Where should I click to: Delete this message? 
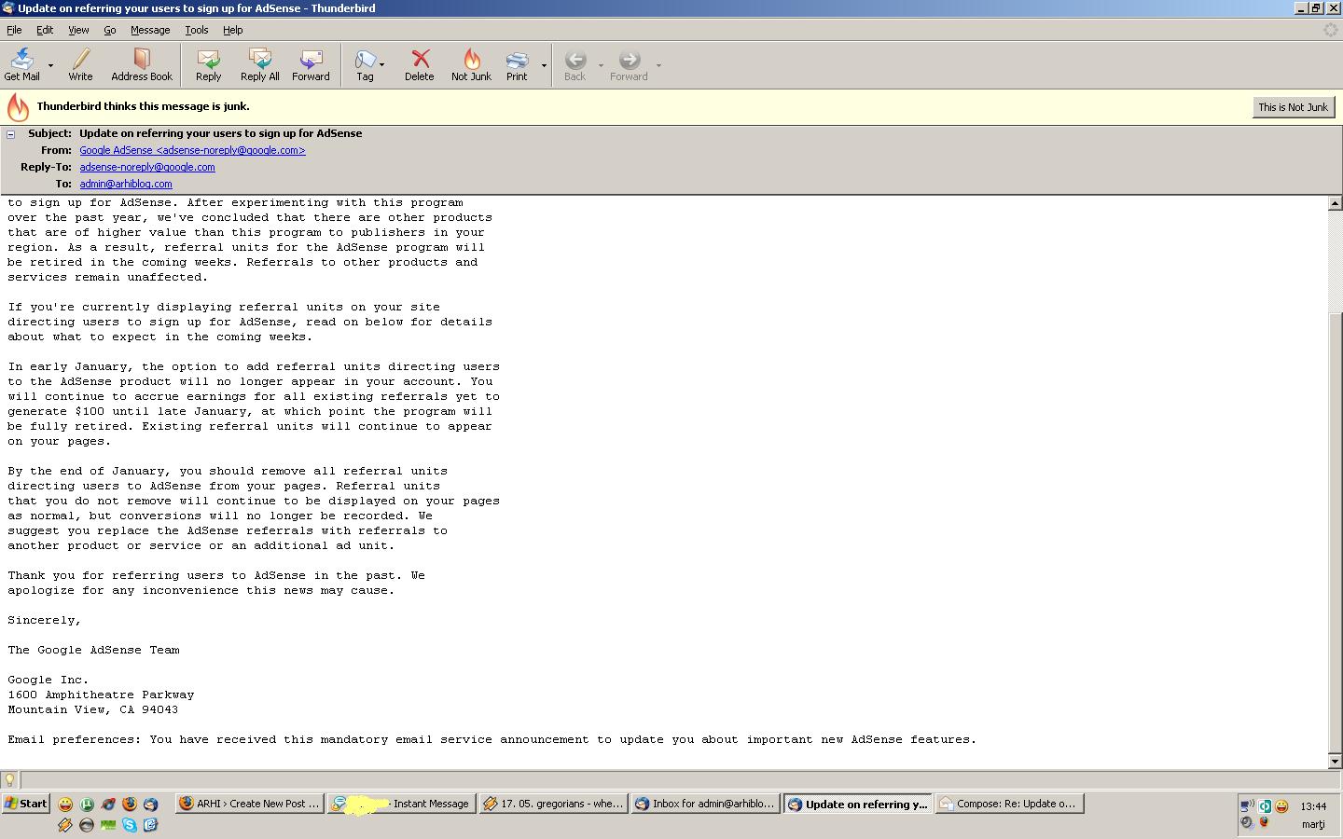419,65
